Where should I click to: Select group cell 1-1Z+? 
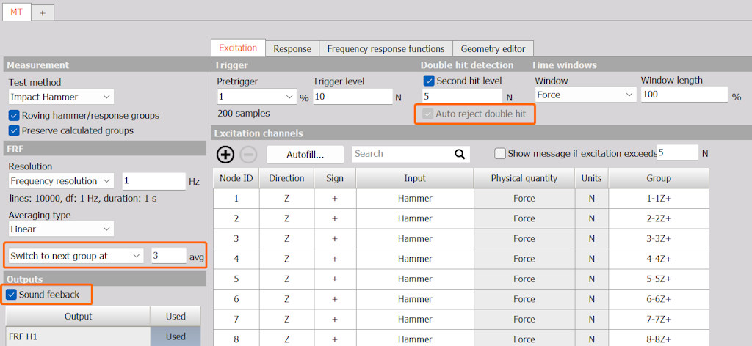(659, 199)
